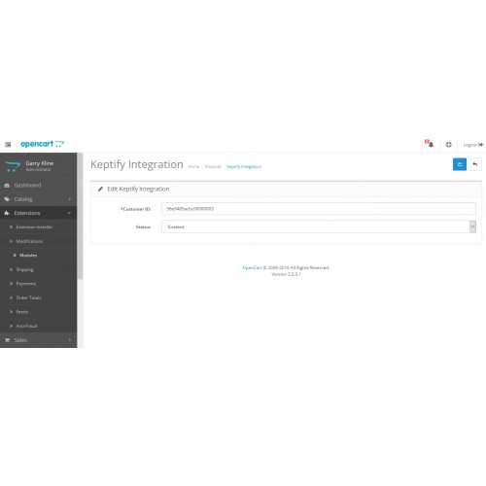Click the blue Save button icon
This screenshot has height=486, width=486.
coord(459,164)
